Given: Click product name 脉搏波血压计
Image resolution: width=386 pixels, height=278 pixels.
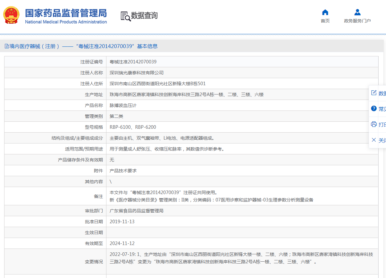Looking at the screenshot, I should [123, 105].
